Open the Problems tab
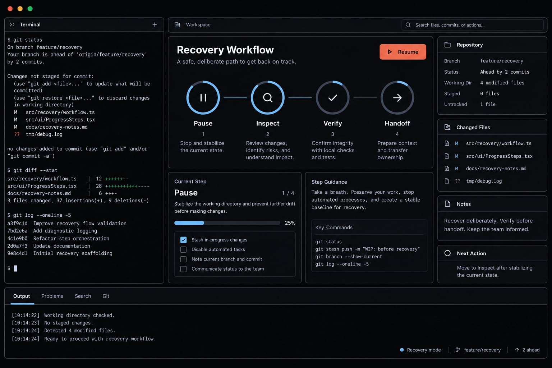The width and height of the screenshot is (552, 368). coord(52,296)
